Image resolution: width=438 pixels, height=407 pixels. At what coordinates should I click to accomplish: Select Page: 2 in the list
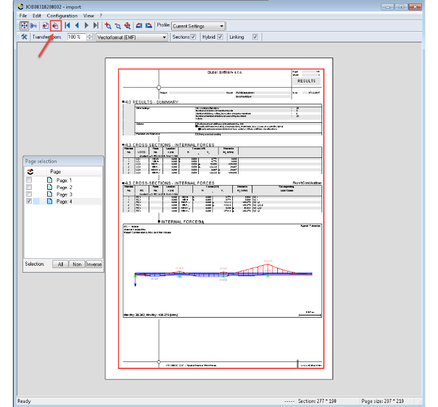click(64, 187)
